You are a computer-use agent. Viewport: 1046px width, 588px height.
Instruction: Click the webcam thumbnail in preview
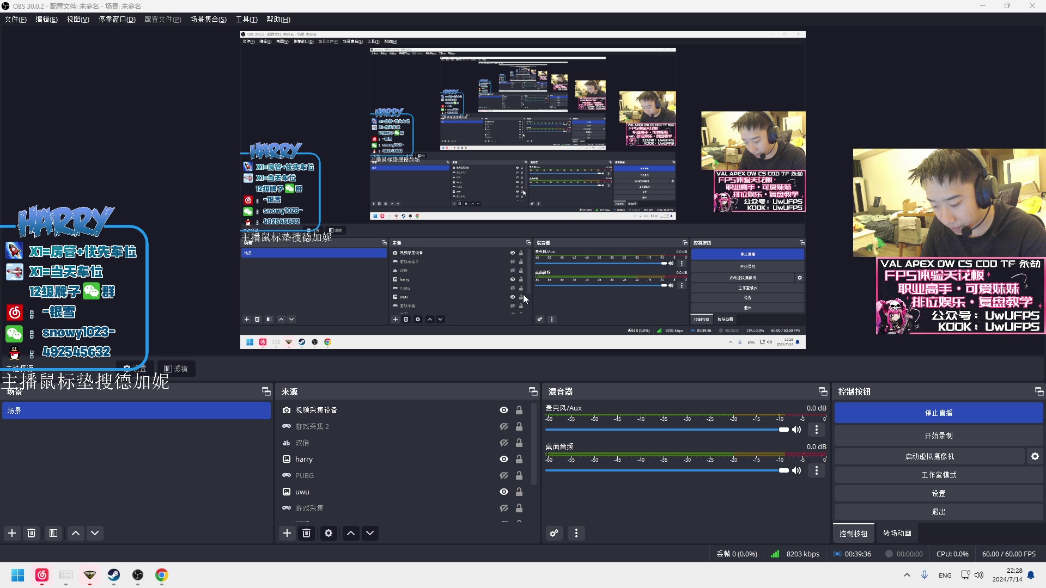pos(949,203)
